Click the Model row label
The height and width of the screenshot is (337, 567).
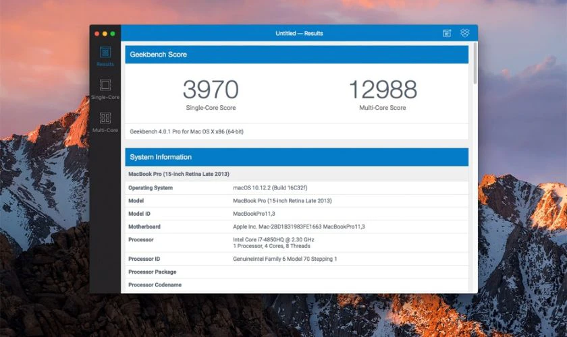[x=136, y=201]
